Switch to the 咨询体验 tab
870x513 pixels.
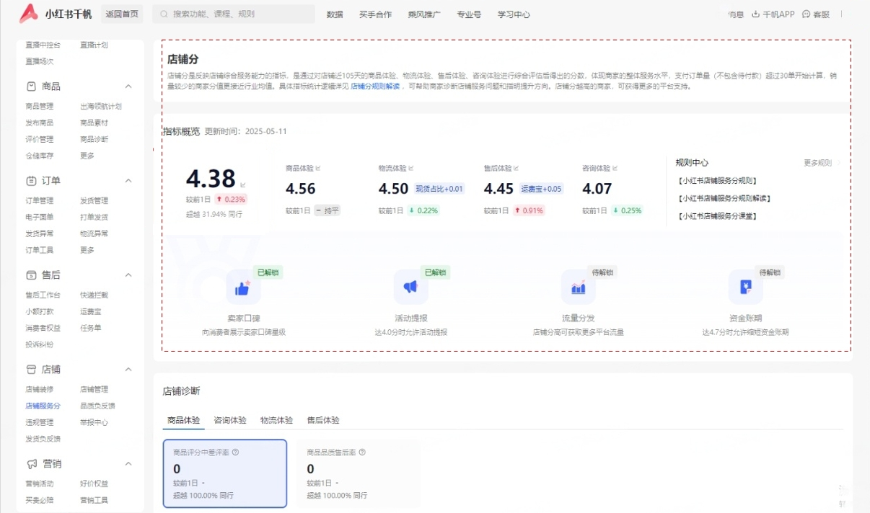(230, 420)
